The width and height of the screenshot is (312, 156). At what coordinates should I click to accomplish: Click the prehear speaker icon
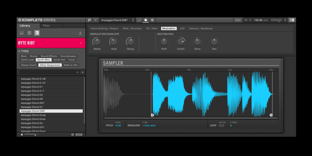click(x=22, y=135)
